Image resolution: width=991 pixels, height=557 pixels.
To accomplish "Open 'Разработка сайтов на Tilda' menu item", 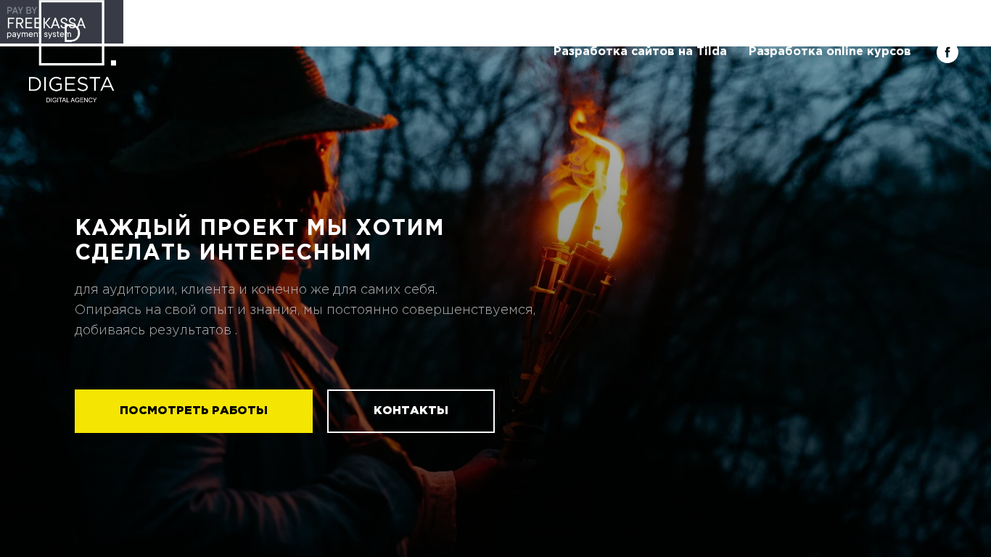I will [640, 51].
